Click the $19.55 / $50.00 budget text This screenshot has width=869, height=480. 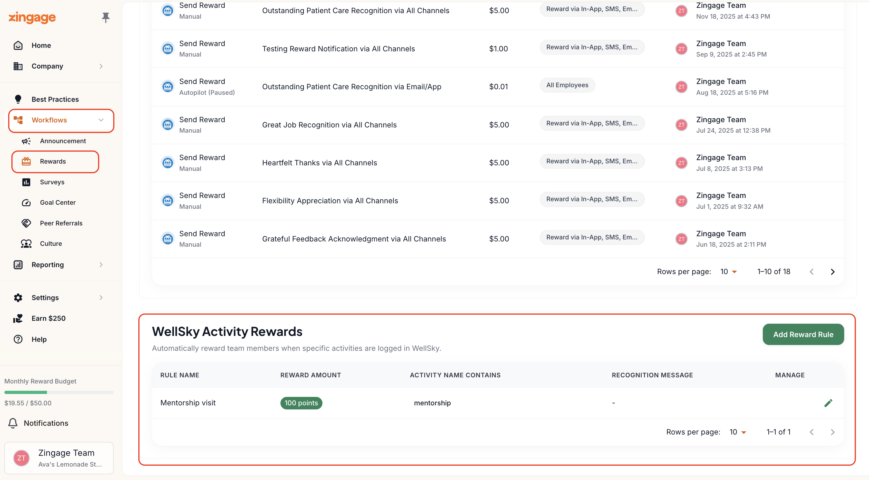tap(28, 404)
